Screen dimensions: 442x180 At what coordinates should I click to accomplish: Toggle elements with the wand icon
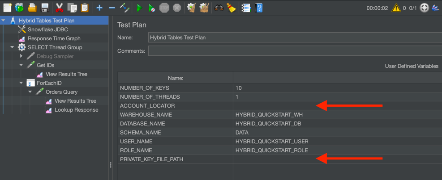click(125, 8)
